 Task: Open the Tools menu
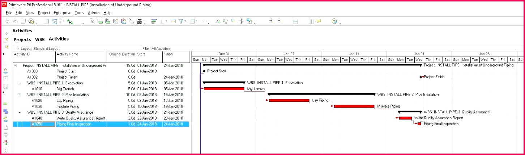[79, 13]
